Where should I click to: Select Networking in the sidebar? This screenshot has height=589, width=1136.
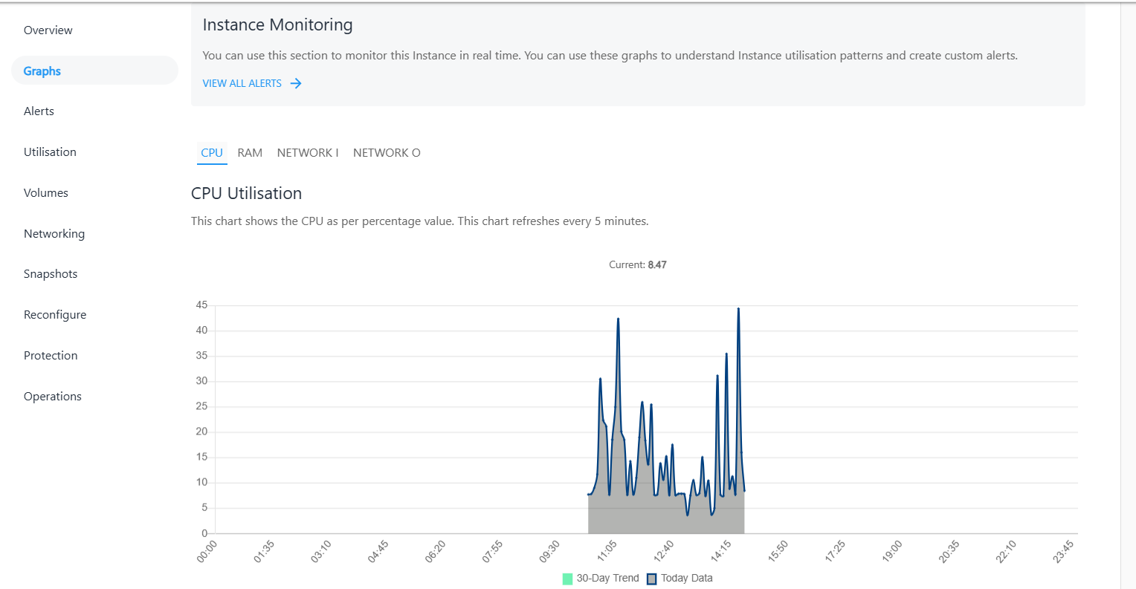pyautogui.click(x=54, y=233)
